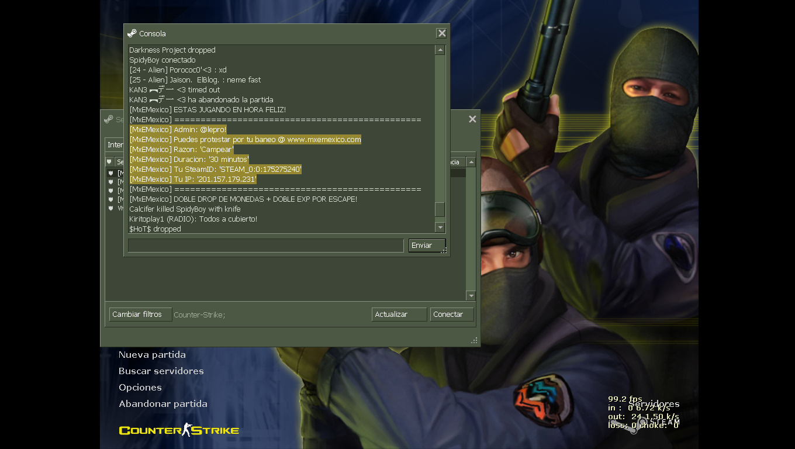Click the "ha abandonado la partida" line
Viewport: 795px width, 449px height.
click(x=201, y=100)
